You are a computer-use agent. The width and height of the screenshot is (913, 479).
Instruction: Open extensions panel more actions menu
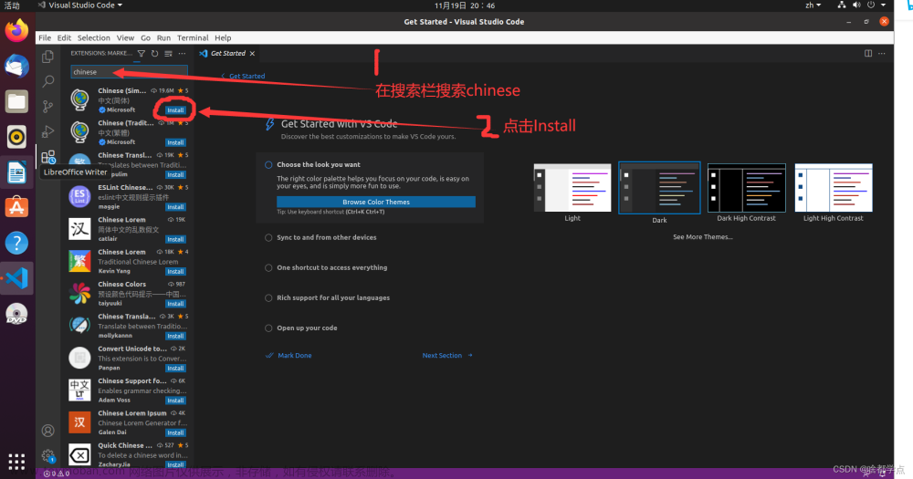tap(183, 54)
